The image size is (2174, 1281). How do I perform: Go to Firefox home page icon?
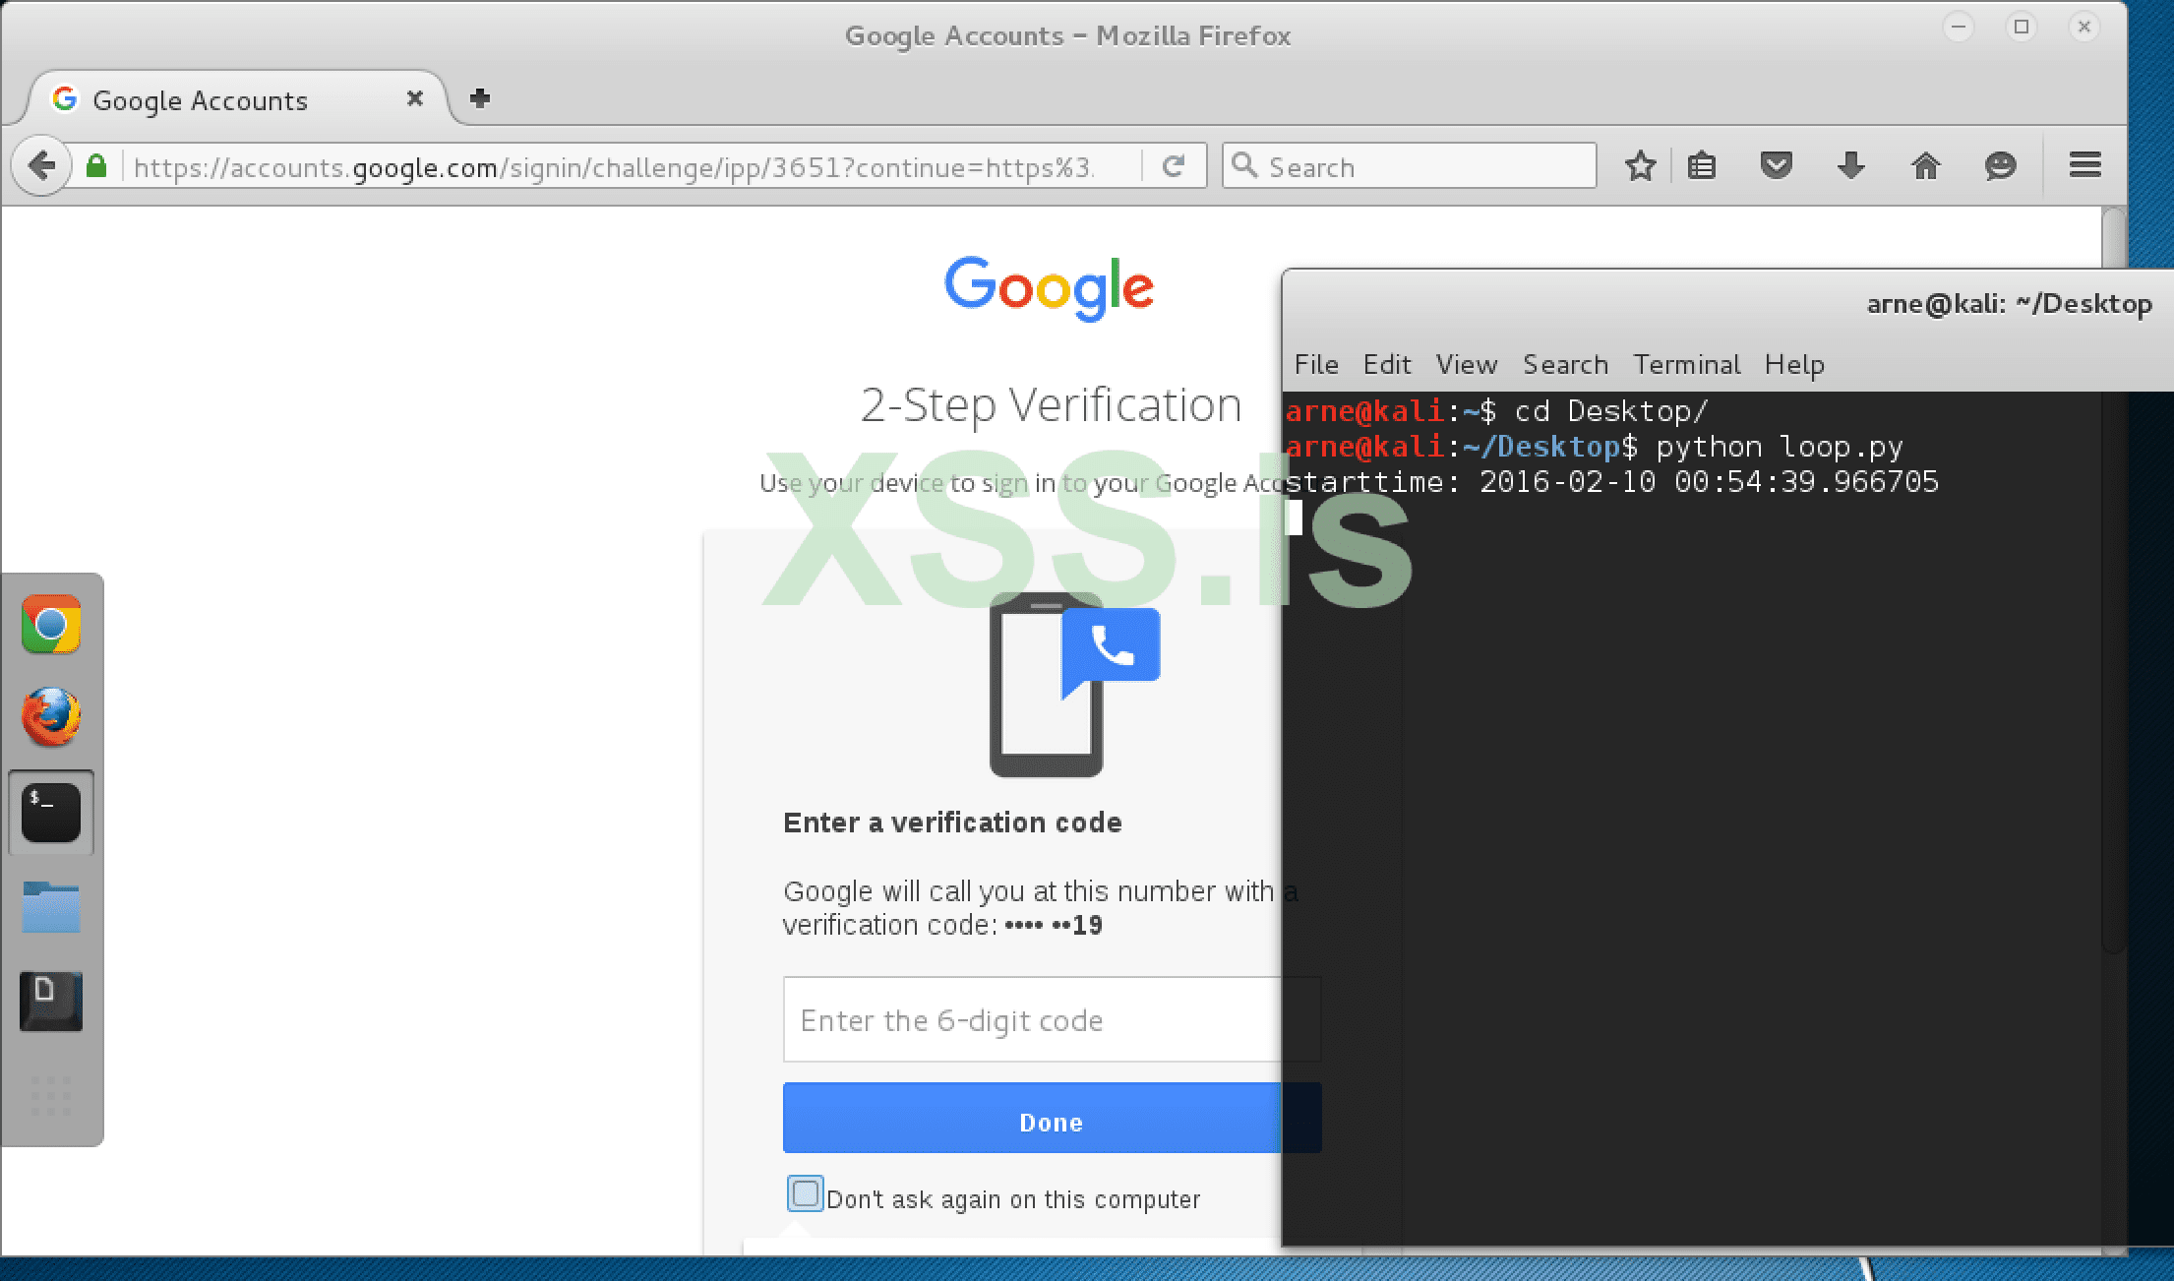click(1925, 166)
